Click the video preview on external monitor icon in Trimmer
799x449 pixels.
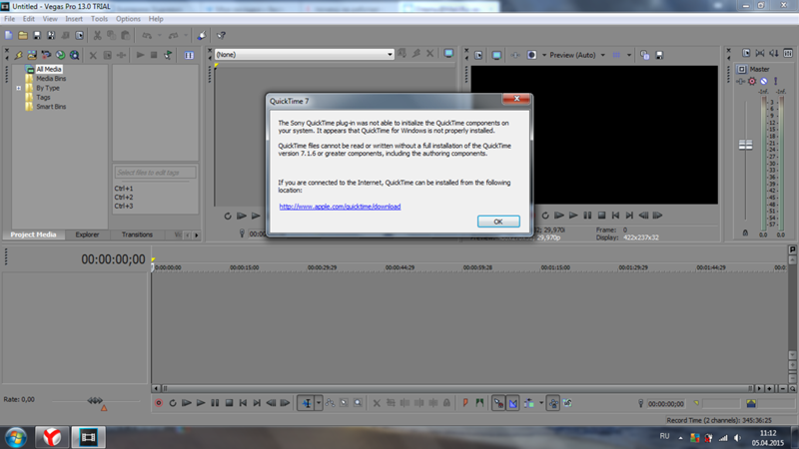click(448, 54)
